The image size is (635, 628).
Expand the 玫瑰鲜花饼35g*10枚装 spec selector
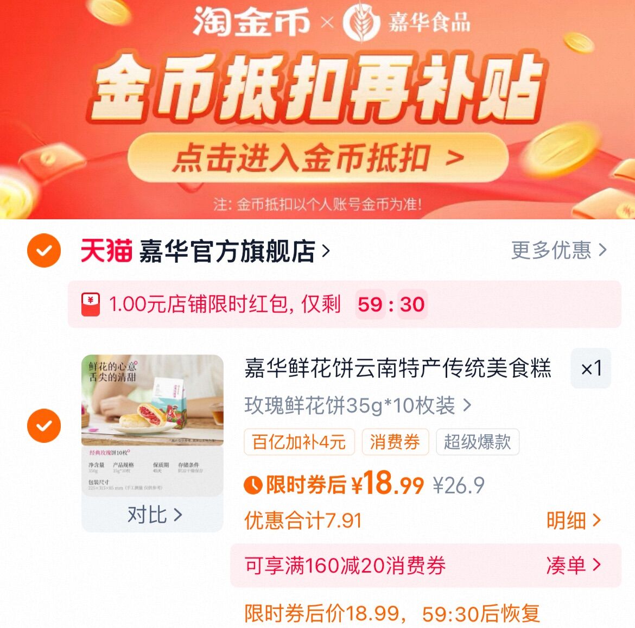(358, 405)
